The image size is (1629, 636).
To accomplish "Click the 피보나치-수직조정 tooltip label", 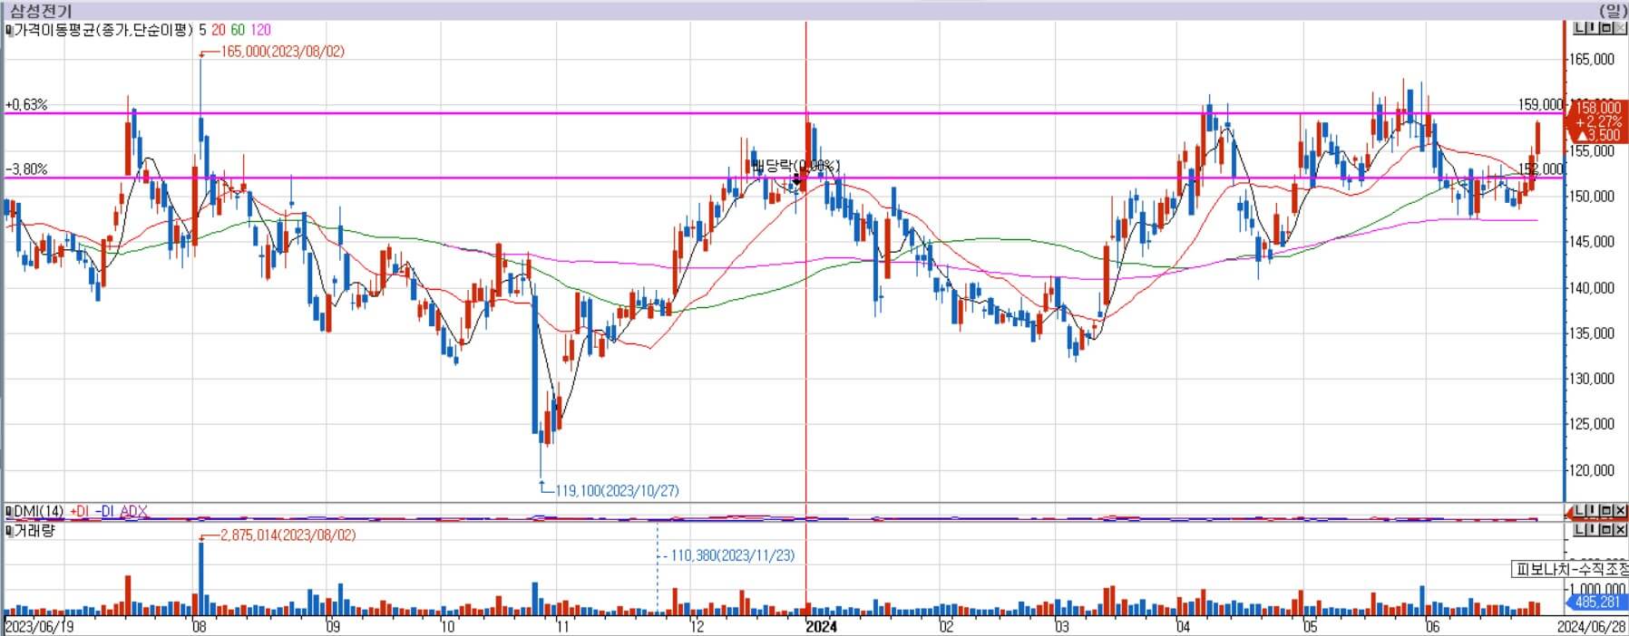I will point(1569,570).
